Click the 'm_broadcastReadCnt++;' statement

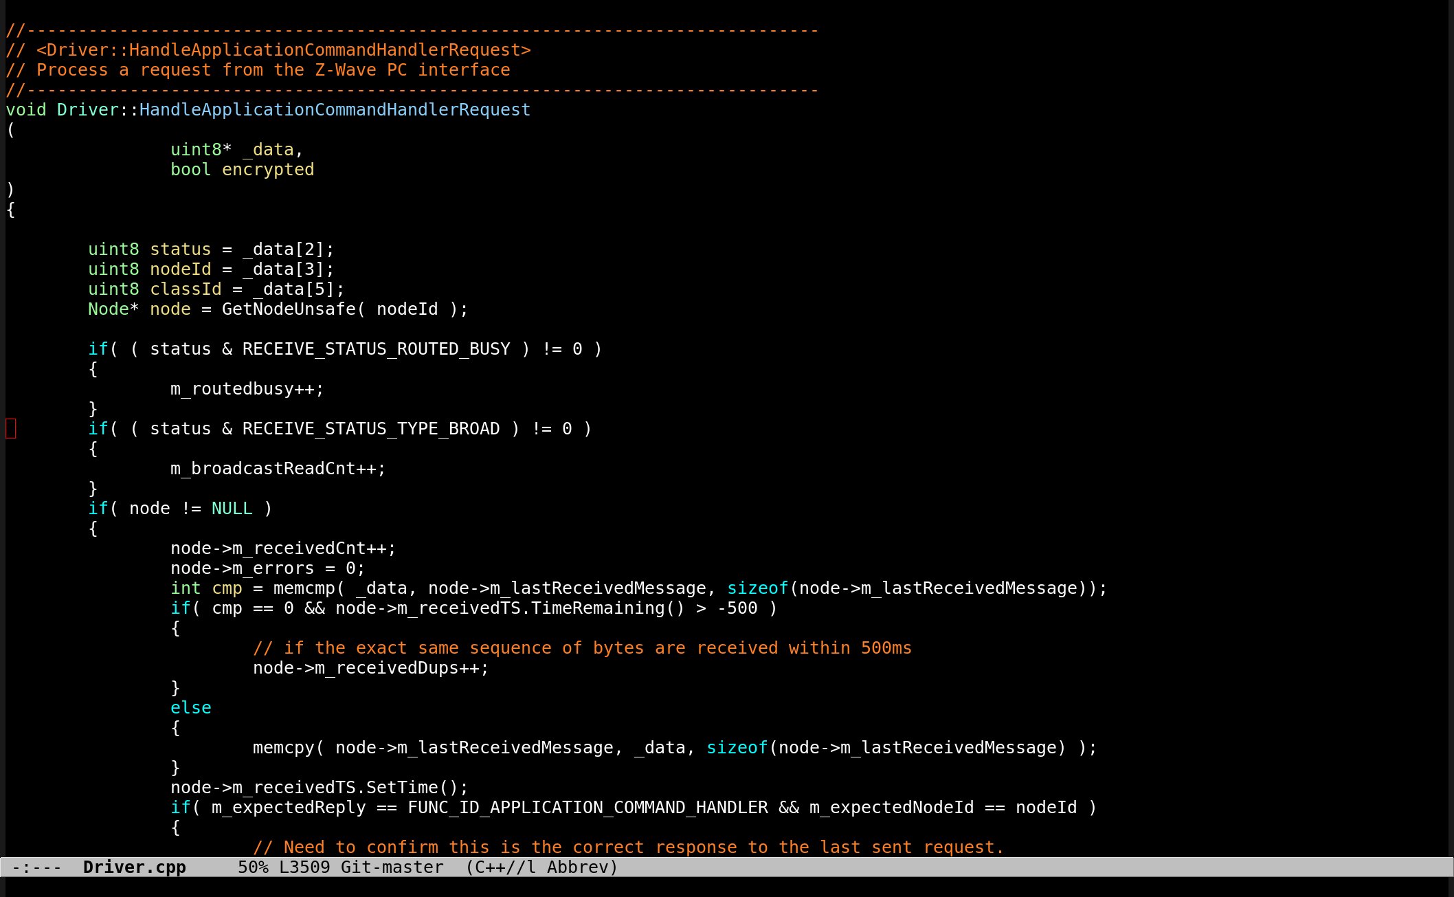pyautogui.click(x=278, y=469)
